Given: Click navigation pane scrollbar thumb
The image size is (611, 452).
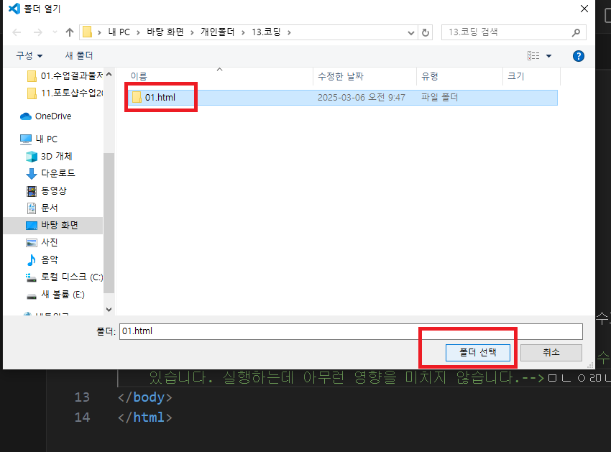Looking at the screenshot, I should point(109,223).
